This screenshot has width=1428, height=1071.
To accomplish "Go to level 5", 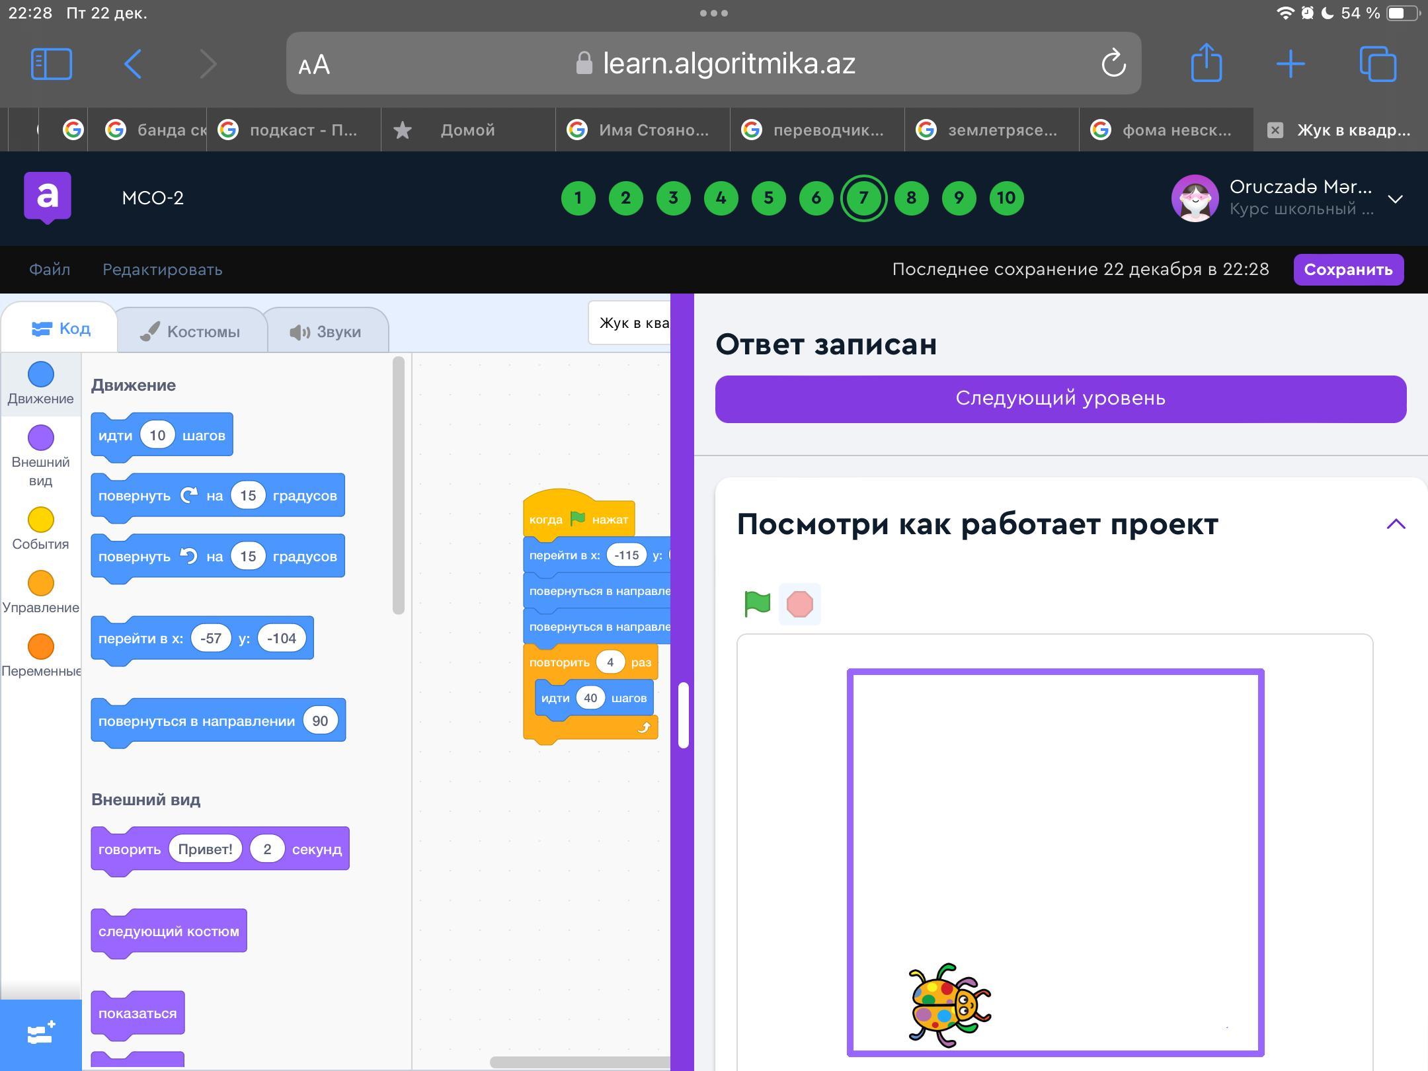I will pos(768,198).
